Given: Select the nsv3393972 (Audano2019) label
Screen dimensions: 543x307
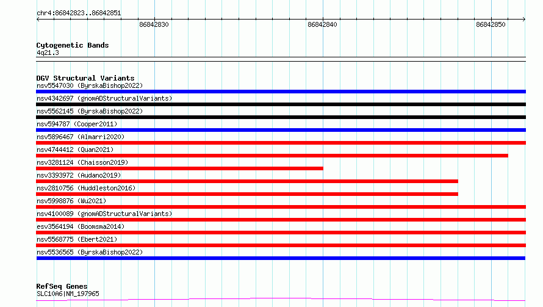Looking at the screenshot, I should pos(79,175).
